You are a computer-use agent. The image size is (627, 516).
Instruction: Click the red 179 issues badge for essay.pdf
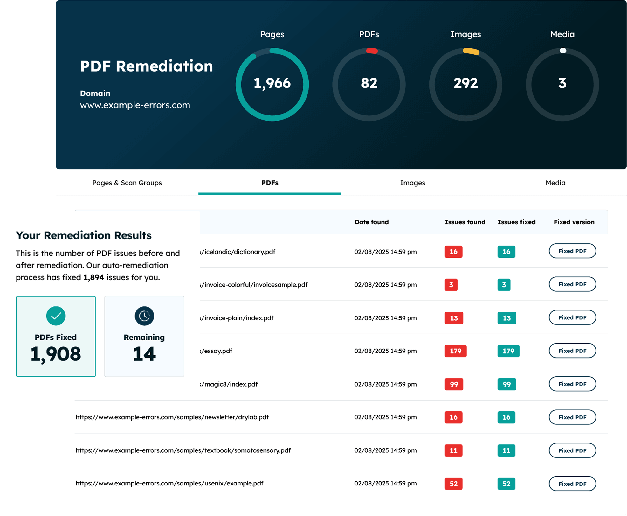(455, 351)
